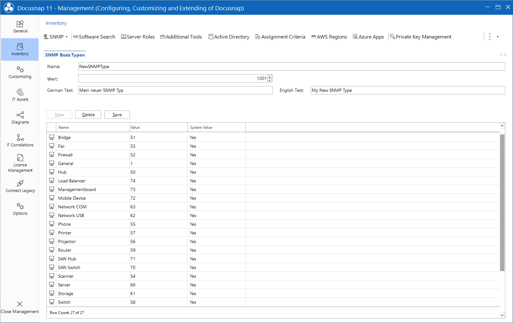Viewport: 513px width, 323px height.
Task: Select the General row
Action: coord(273,163)
